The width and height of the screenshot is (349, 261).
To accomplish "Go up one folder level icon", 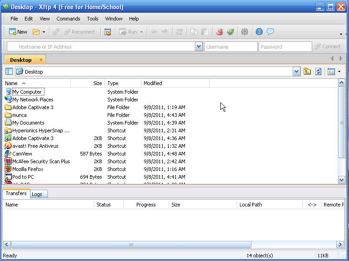I will tap(307, 71).
